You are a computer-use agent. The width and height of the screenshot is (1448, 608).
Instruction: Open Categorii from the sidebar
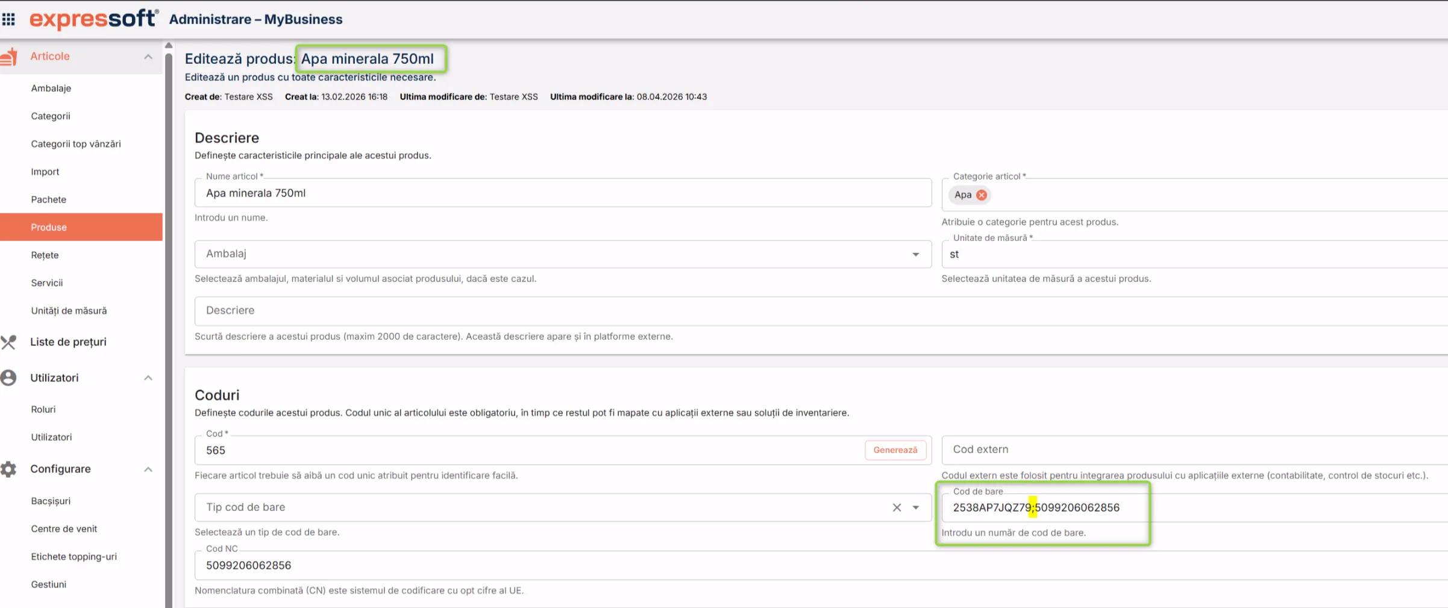(51, 116)
